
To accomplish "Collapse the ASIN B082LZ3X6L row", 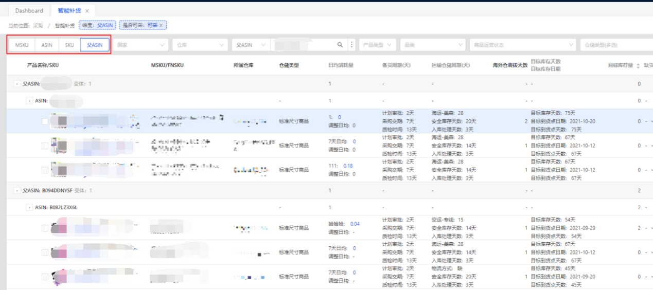I will (x=29, y=207).
